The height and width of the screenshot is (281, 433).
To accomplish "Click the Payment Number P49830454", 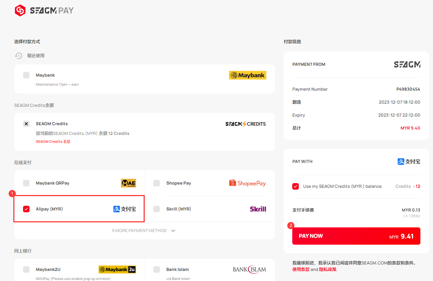I will pos(408,89).
